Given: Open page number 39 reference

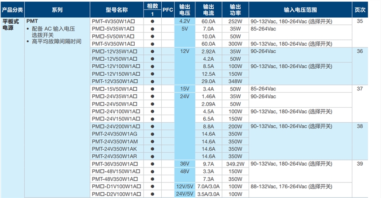Looking at the screenshot, I should (359, 164).
